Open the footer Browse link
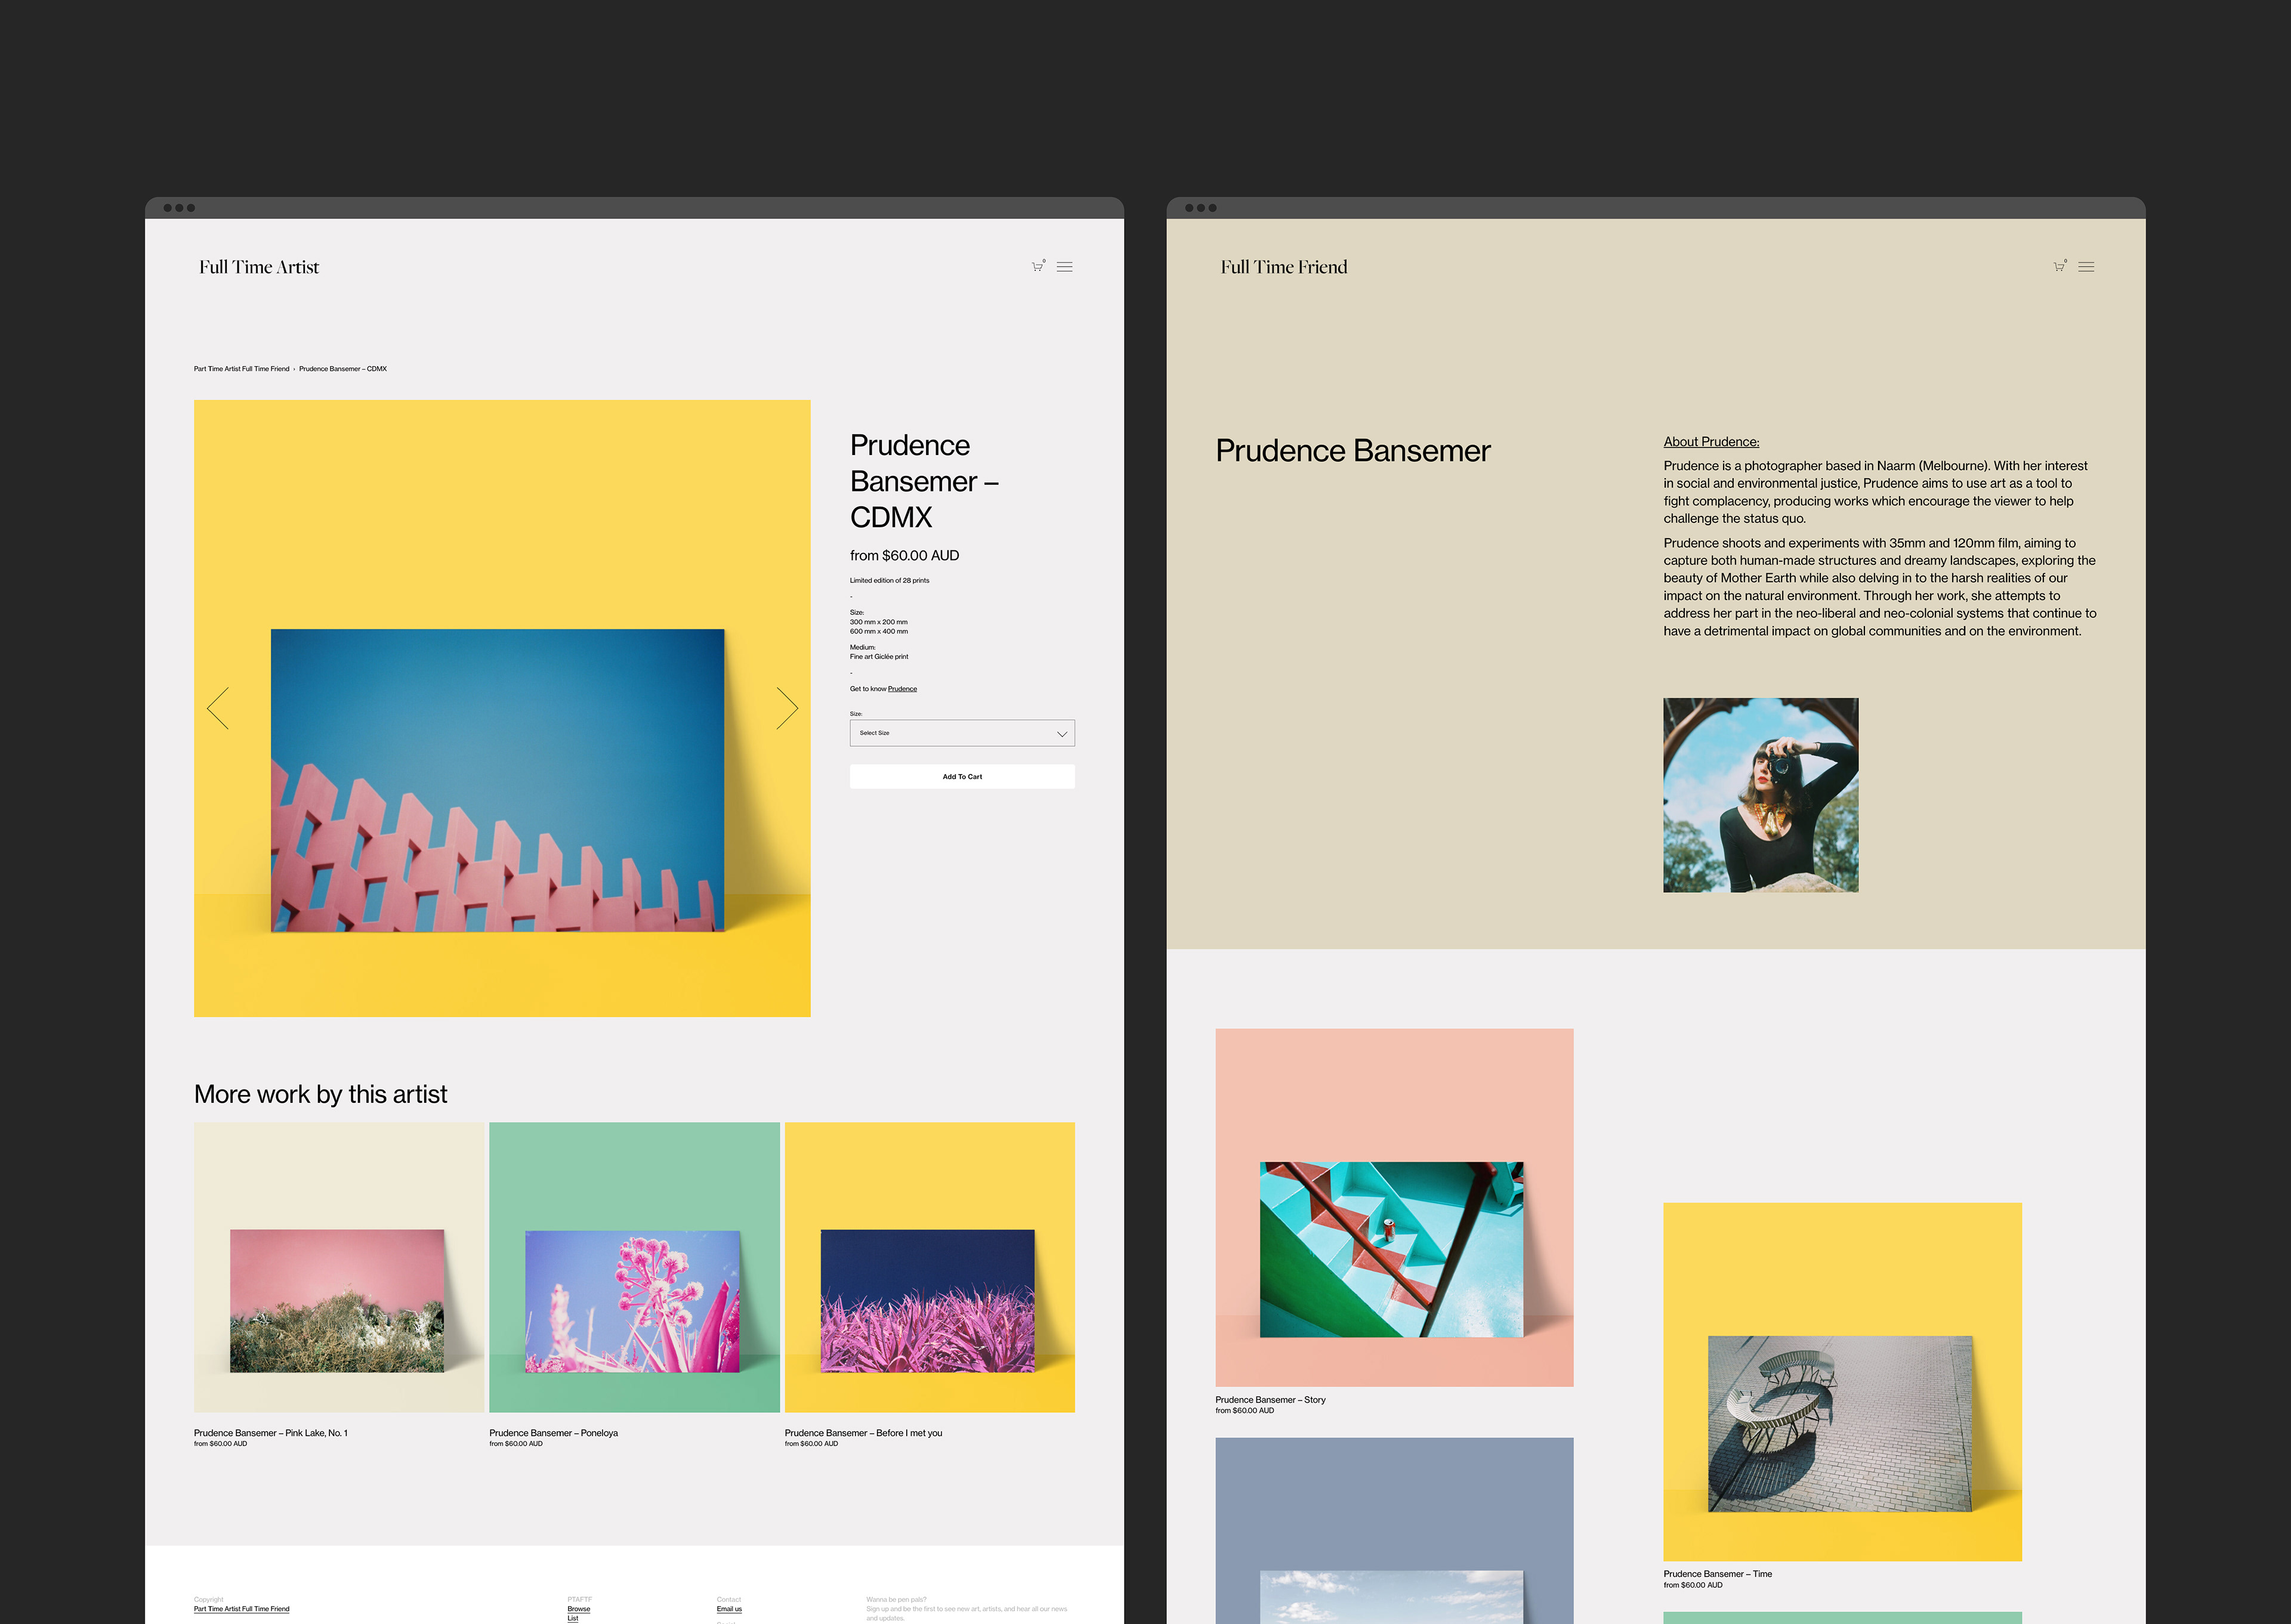This screenshot has height=1624, width=2291. [x=578, y=1609]
